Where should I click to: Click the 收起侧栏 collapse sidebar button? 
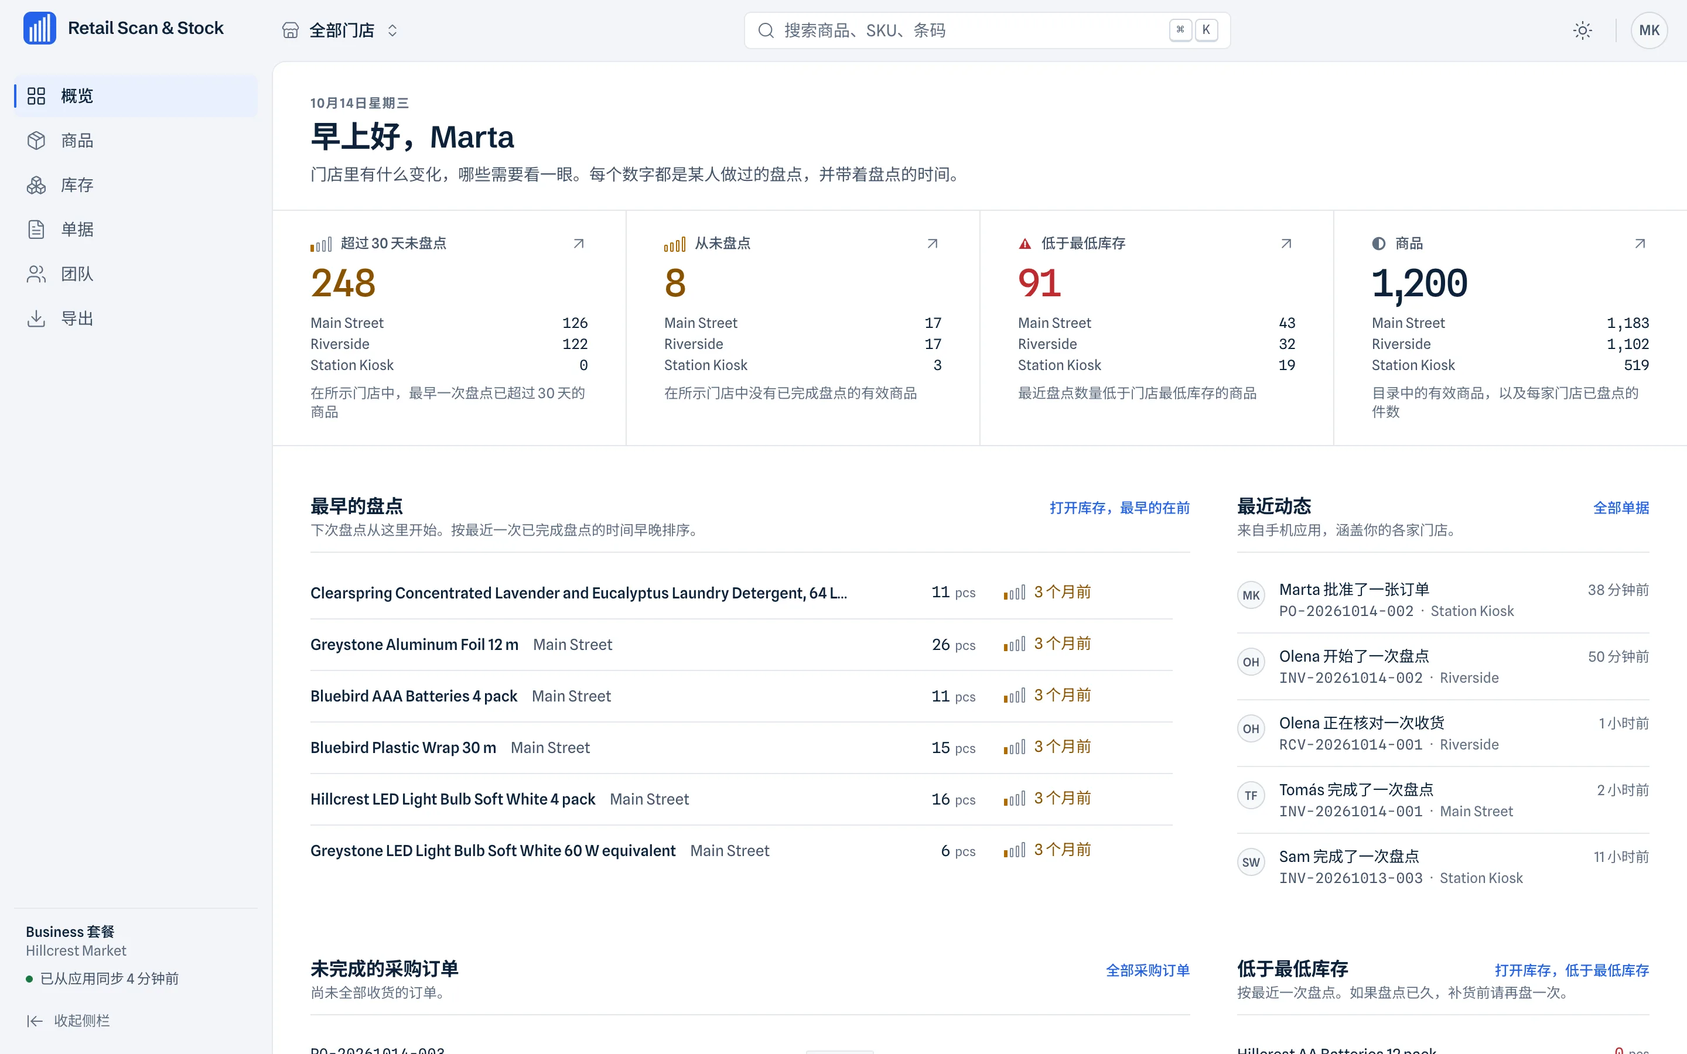(69, 1021)
